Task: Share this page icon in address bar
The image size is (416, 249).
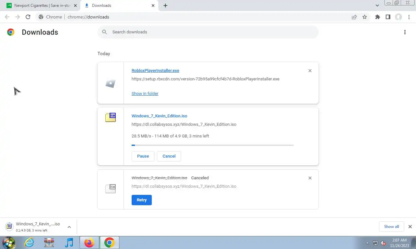Action: pos(354,17)
